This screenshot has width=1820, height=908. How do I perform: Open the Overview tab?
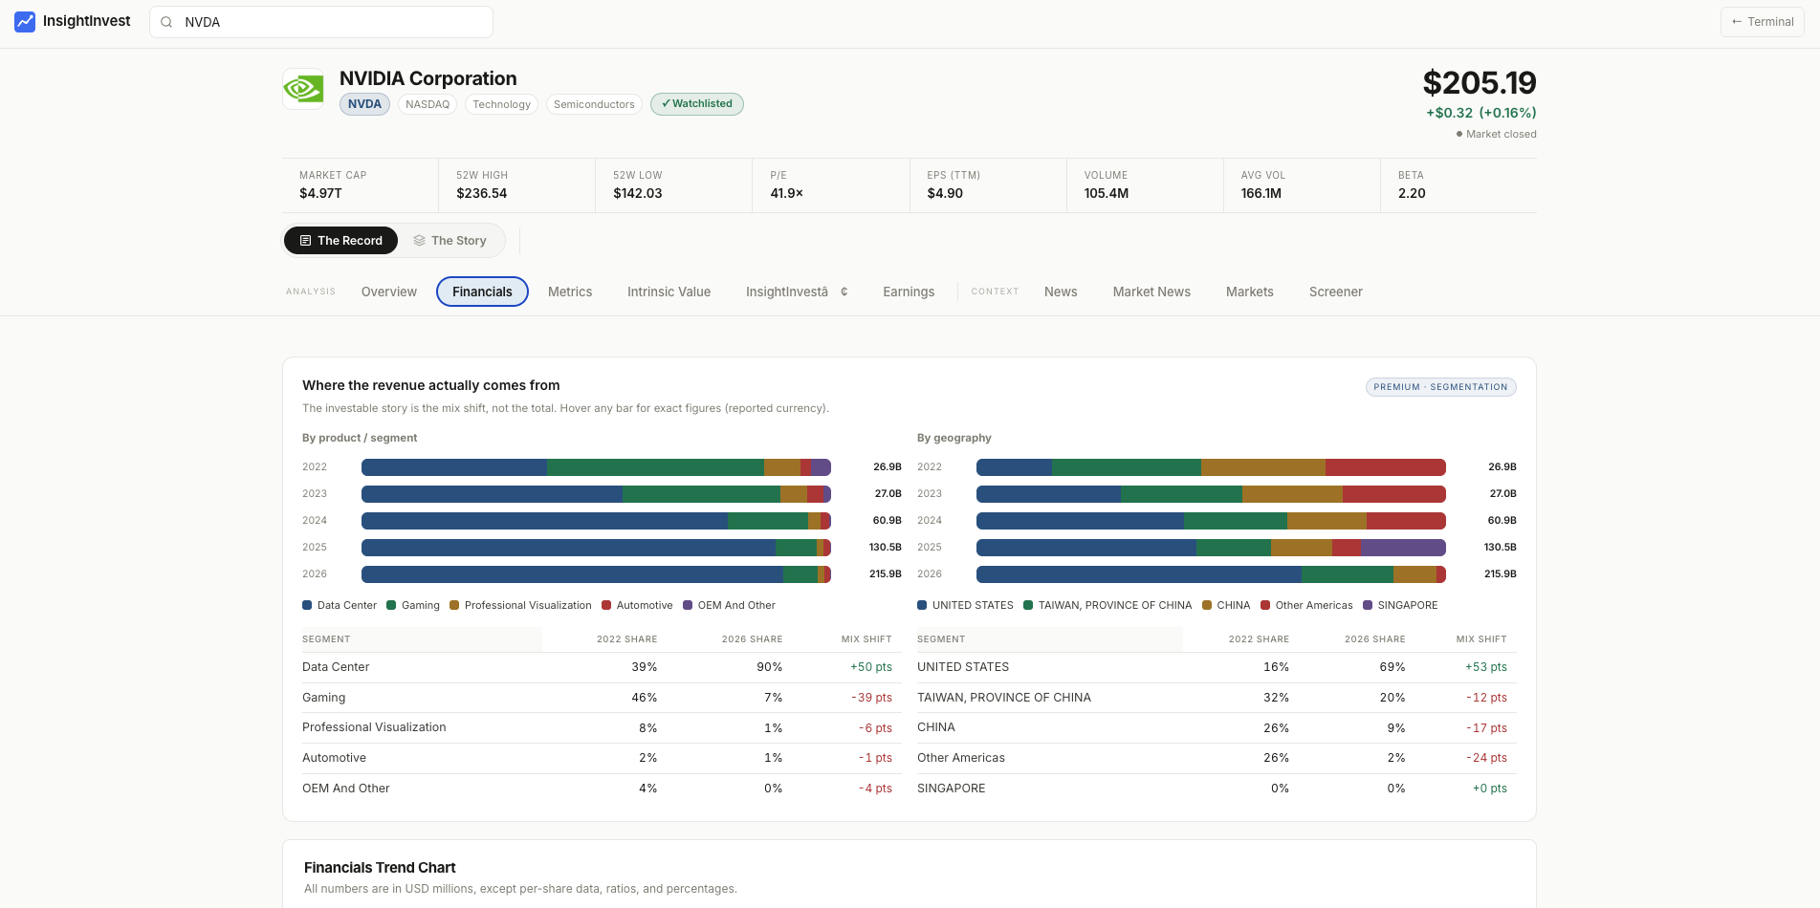click(389, 292)
